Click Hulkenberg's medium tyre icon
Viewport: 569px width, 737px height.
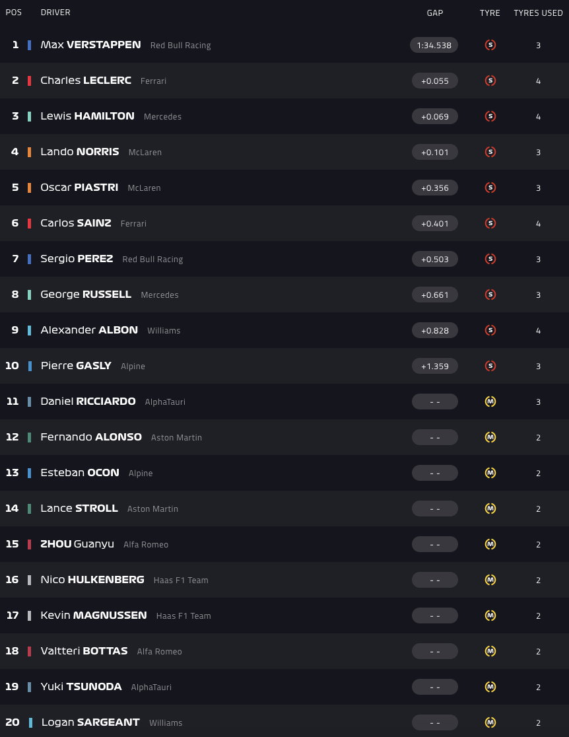click(490, 580)
